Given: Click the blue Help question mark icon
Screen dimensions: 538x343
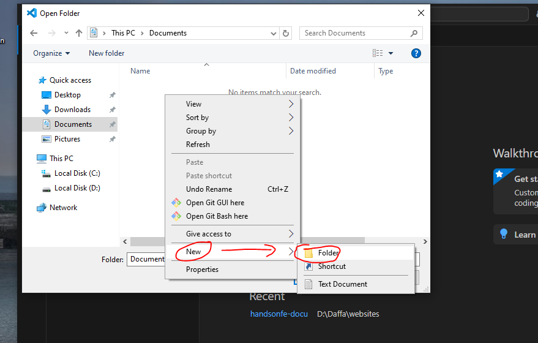Looking at the screenshot, I should click(x=416, y=53).
